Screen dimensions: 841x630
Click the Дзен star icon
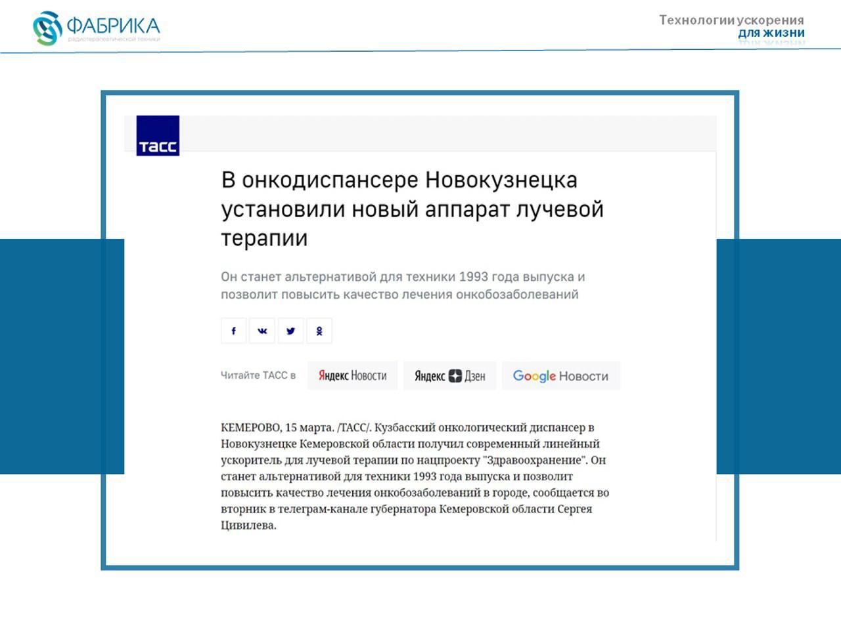[x=455, y=376]
